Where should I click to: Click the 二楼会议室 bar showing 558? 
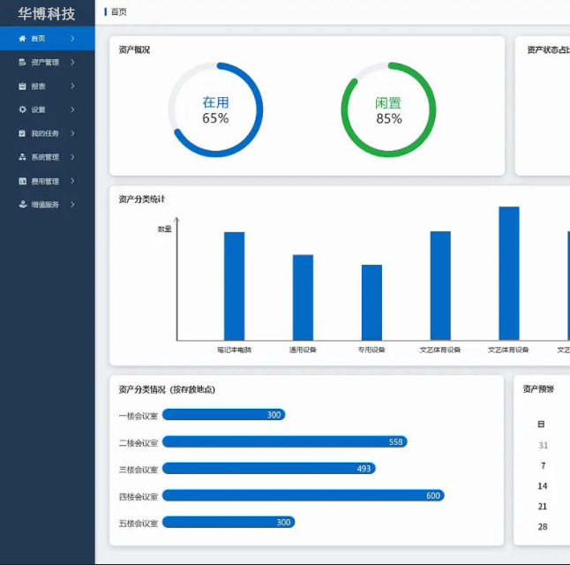tap(284, 442)
